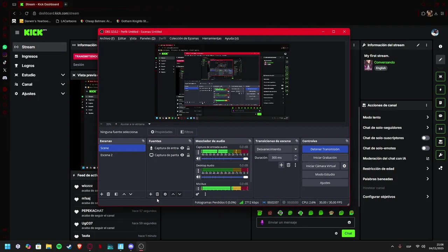Image resolution: width=448 pixels, height=252 pixels.
Task: Open virtual camera settings gear
Action: click(x=344, y=166)
